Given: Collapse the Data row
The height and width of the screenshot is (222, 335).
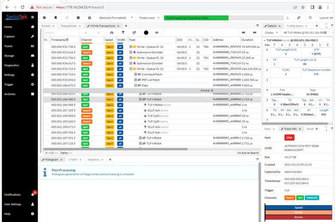Looking at the screenshot, I should click(135, 86).
